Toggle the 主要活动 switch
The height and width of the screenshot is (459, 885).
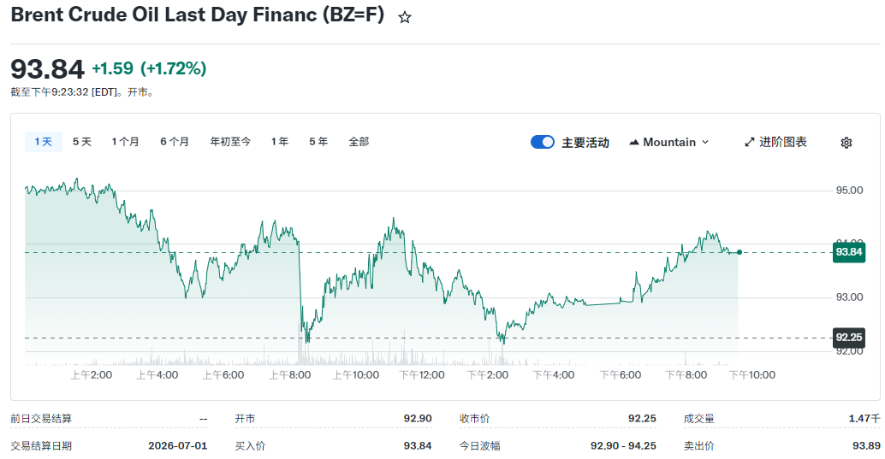[543, 142]
